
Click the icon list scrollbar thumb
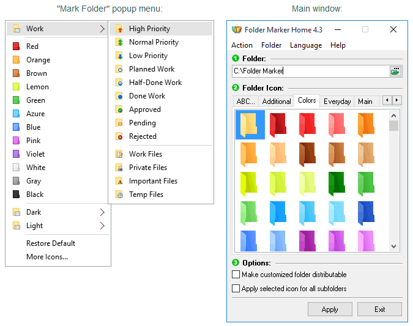(x=394, y=125)
